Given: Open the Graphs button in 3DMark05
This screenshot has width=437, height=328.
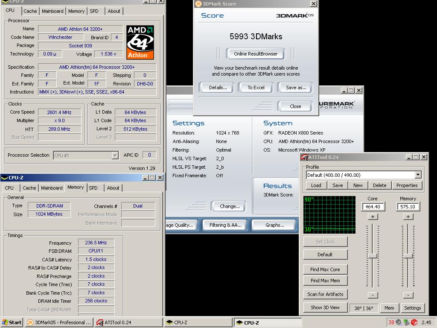Looking at the screenshot, I should tap(274, 225).
